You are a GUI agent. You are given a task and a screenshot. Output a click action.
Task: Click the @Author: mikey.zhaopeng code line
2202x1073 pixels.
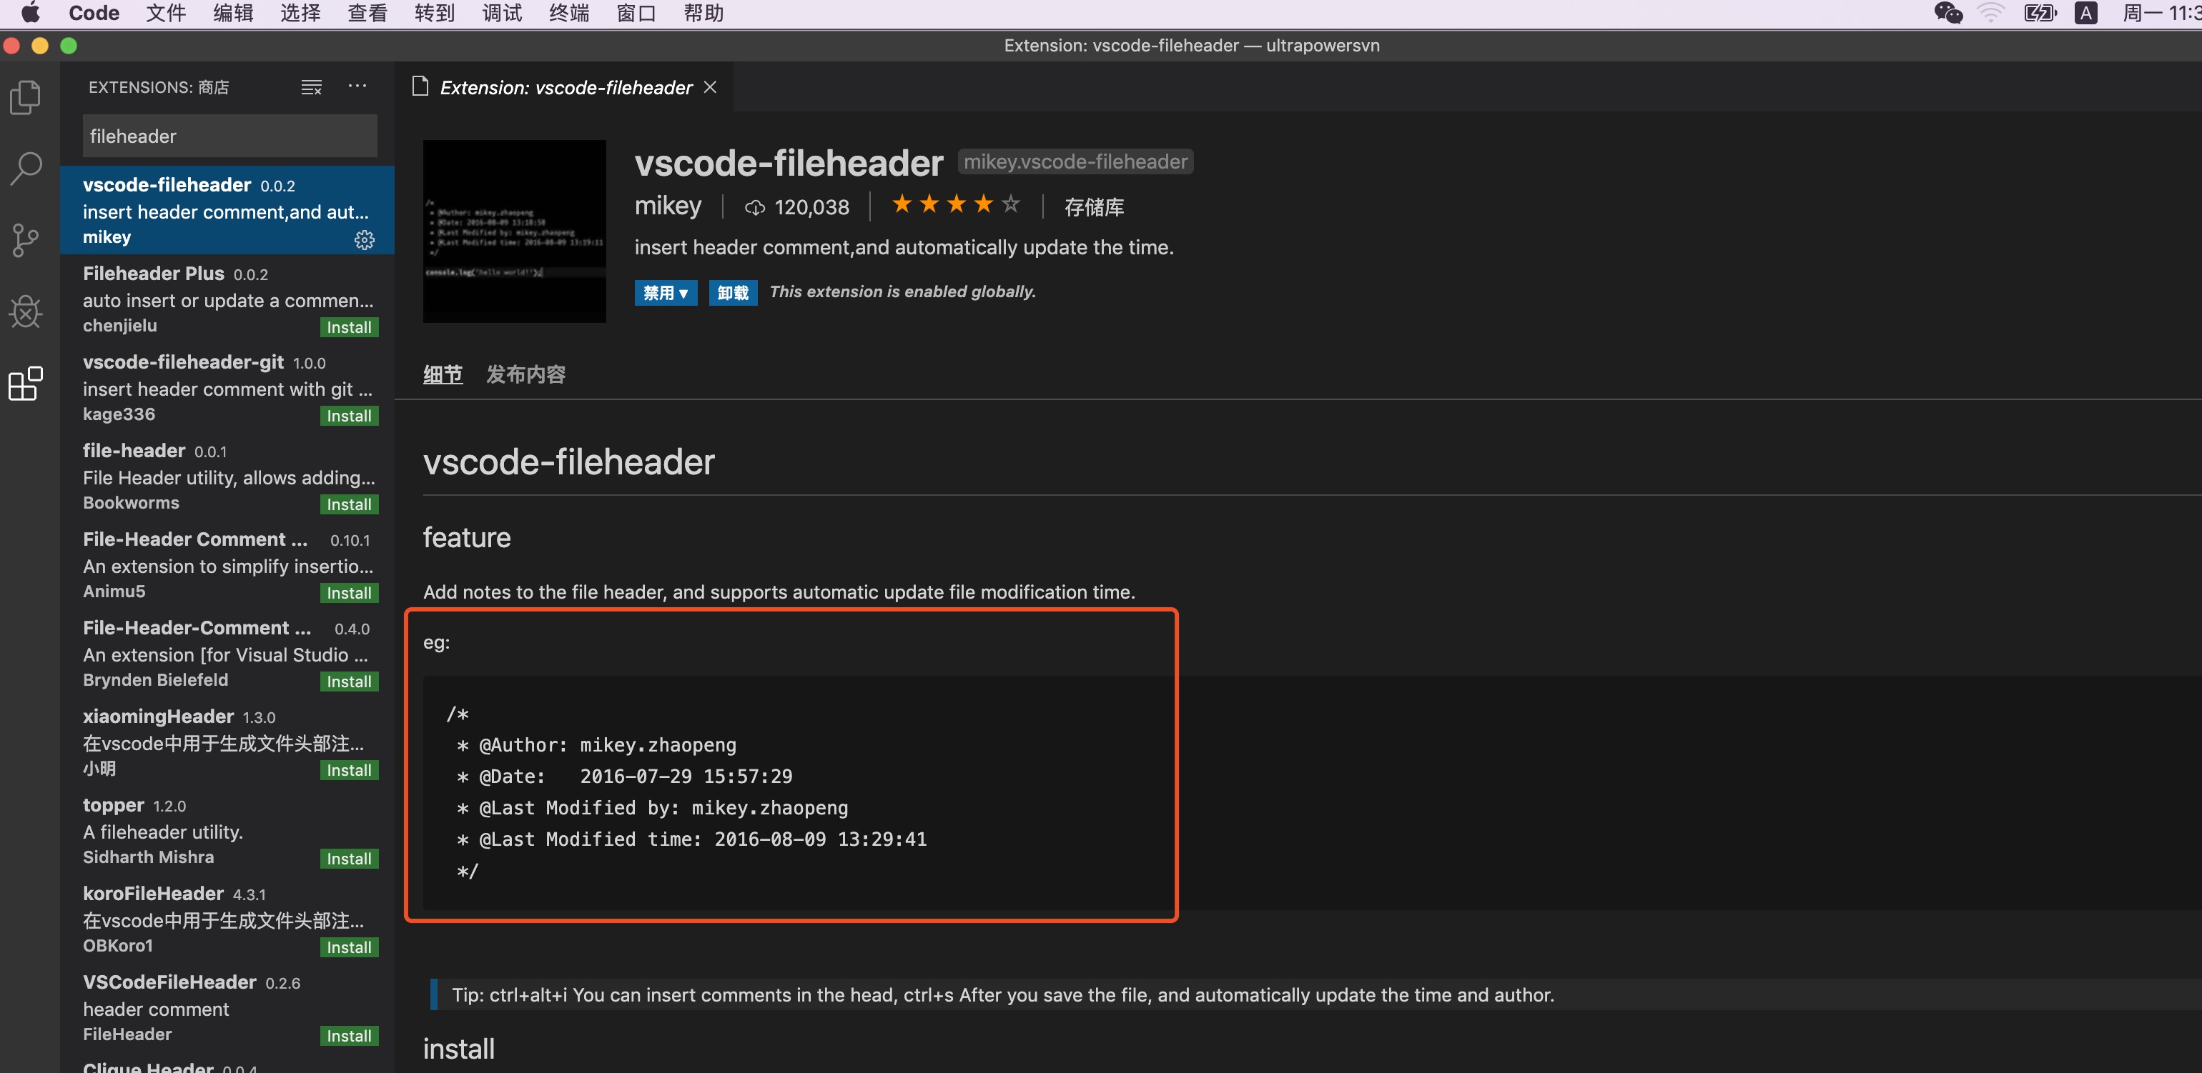tap(597, 745)
